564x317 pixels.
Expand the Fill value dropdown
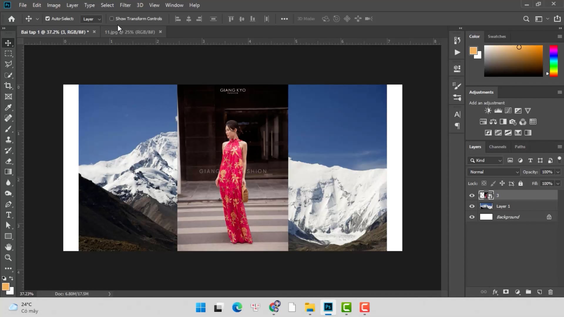[x=558, y=183]
